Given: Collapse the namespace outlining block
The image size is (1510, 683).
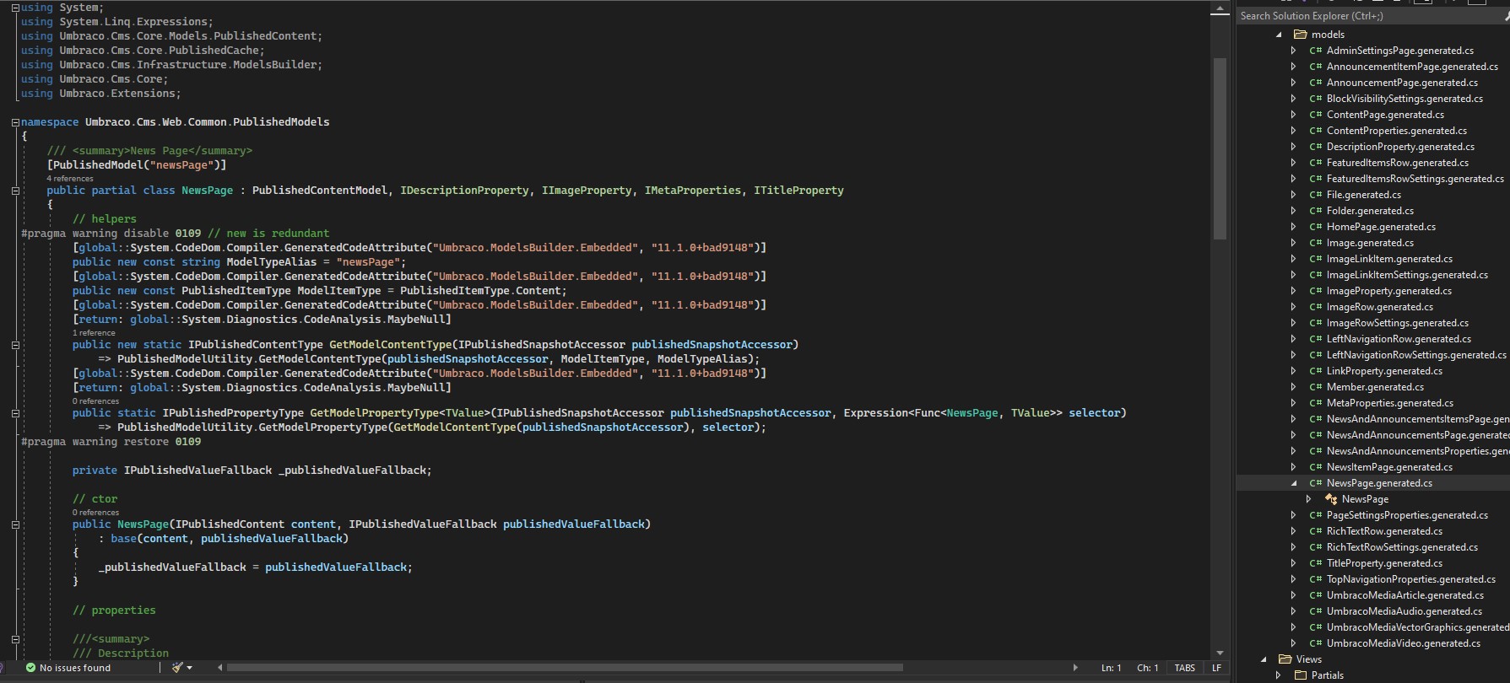Looking at the screenshot, I should click(15, 122).
